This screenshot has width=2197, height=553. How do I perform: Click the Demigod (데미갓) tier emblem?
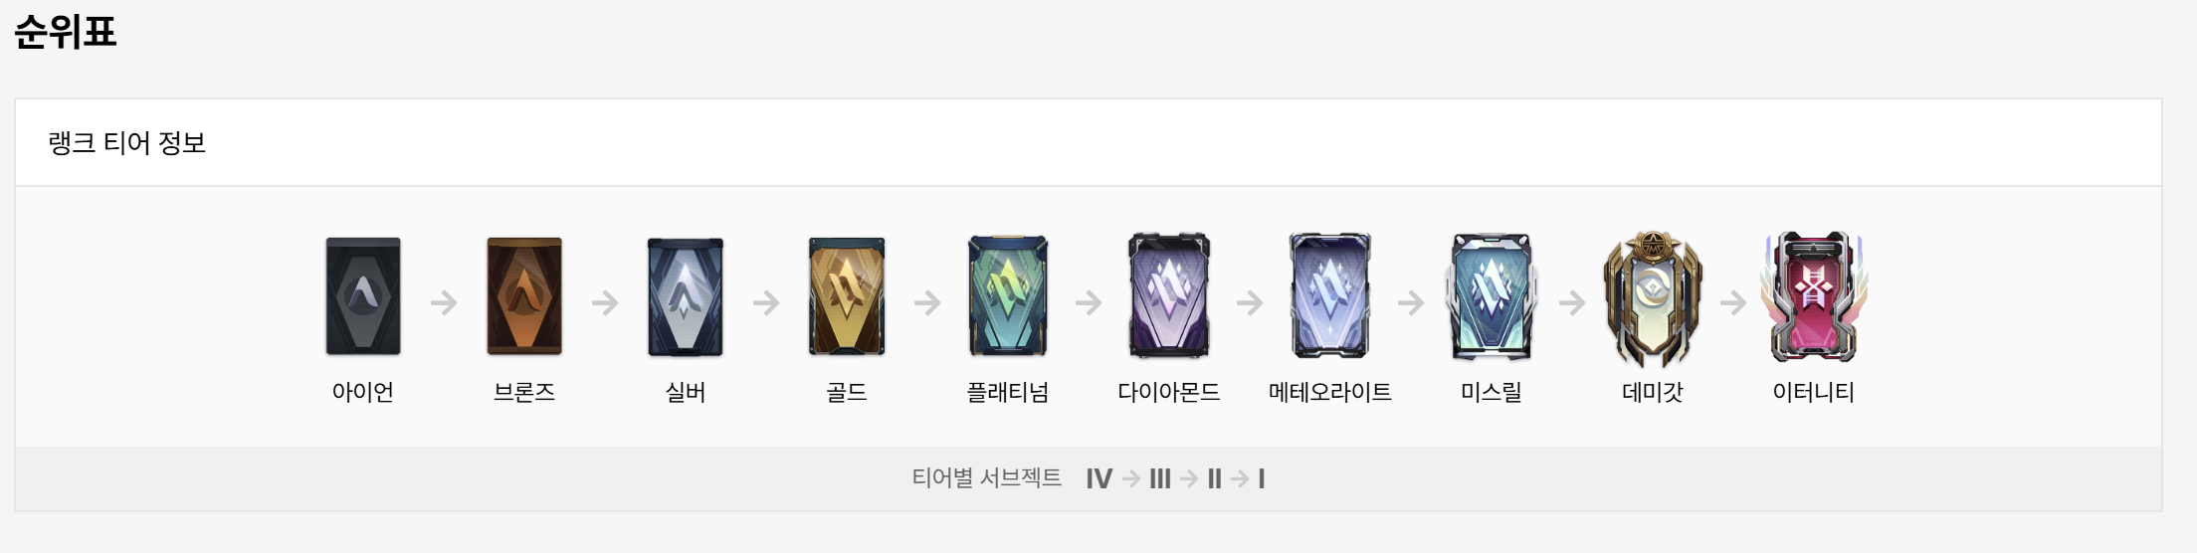click(1653, 298)
